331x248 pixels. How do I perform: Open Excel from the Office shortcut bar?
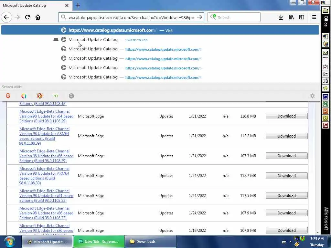coord(325,104)
